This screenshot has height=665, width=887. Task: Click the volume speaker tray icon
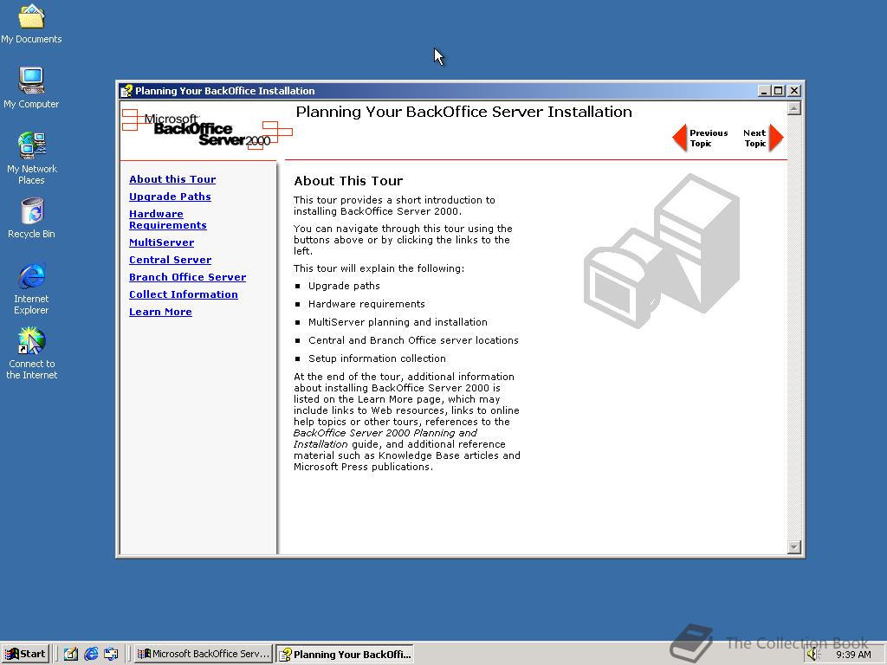[x=813, y=654]
